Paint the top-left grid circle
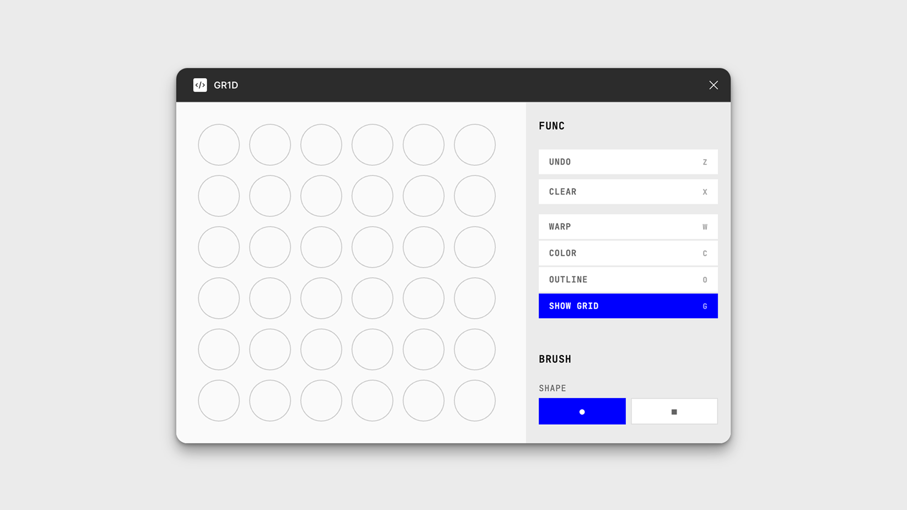Screen dimensions: 907x510 pyautogui.click(x=219, y=145)
